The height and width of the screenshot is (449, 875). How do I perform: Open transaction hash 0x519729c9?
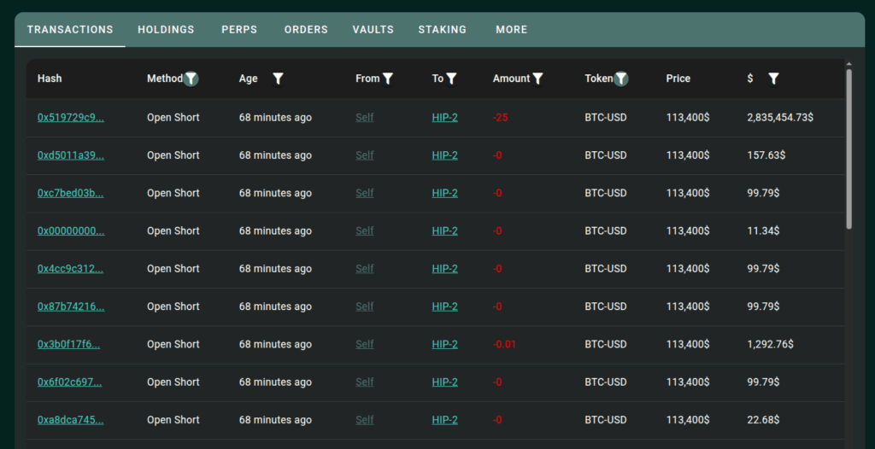click(x=71, y=118)
